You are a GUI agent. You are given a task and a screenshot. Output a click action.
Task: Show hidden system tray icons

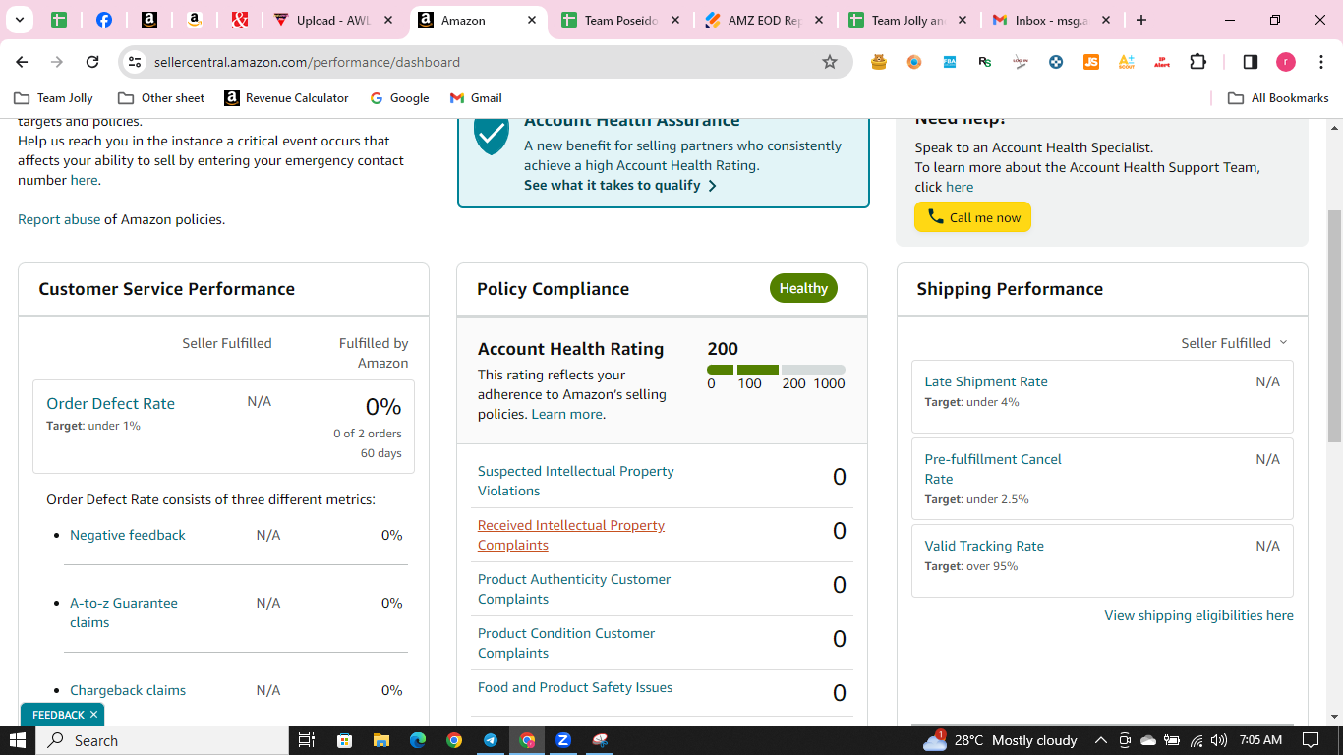pos(1100,740)
